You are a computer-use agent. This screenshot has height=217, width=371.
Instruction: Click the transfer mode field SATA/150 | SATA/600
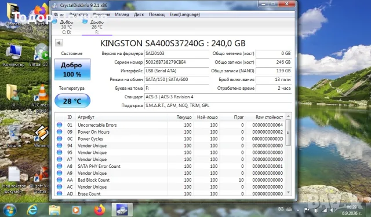(x=176, y=80)
